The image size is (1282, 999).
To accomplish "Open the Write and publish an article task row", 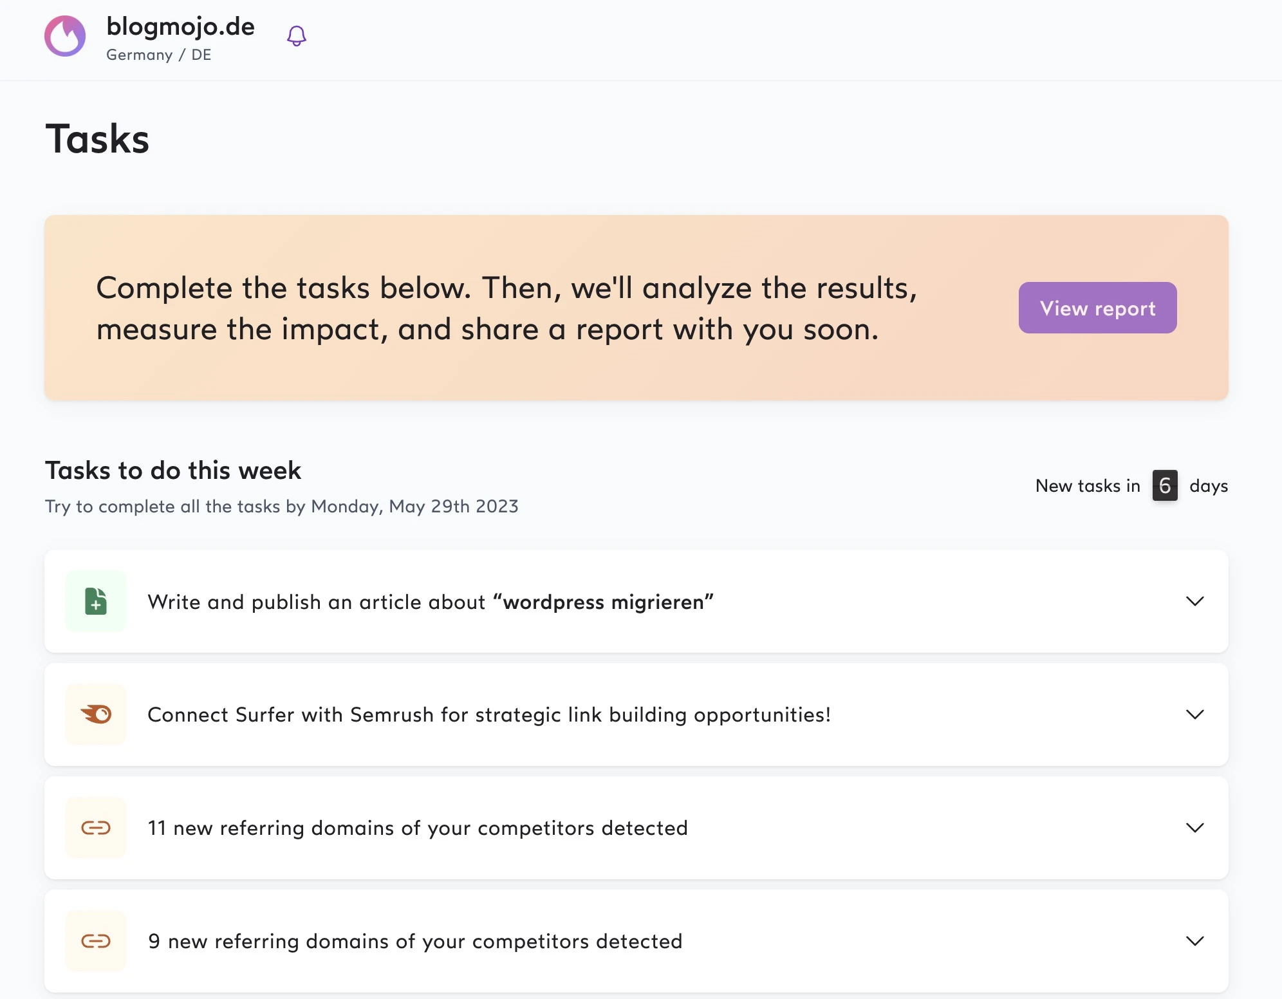I will [x=430, y=602].
